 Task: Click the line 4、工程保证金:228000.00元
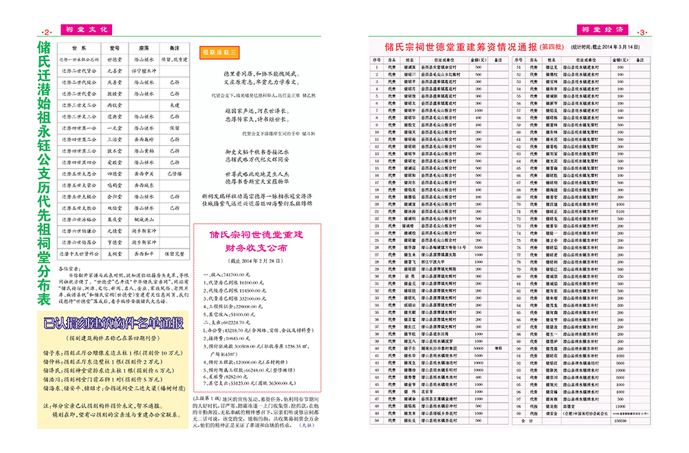click(x=232, y=306)
